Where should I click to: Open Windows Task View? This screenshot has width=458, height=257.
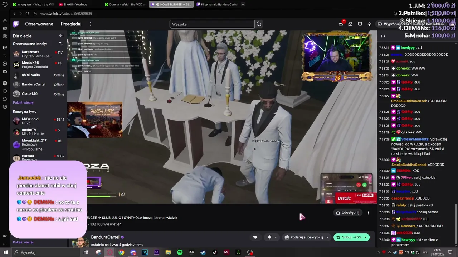click(86, 252)
